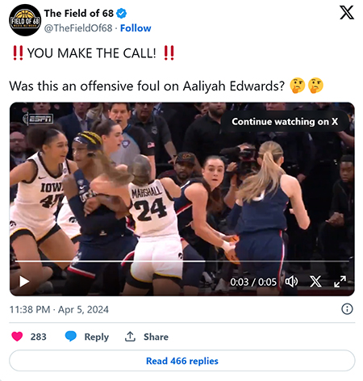Read 466 replies to this tweet
The height and width of the screenshot is (381, 363).
click(182, 361)
